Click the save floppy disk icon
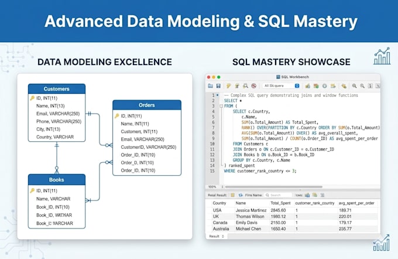 (218, 86)
